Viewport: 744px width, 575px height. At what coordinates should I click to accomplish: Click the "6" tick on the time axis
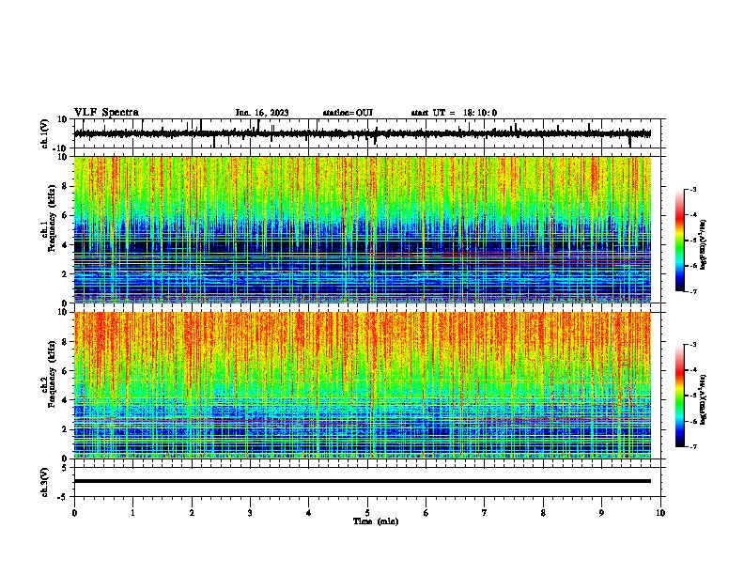click(426, 513)
